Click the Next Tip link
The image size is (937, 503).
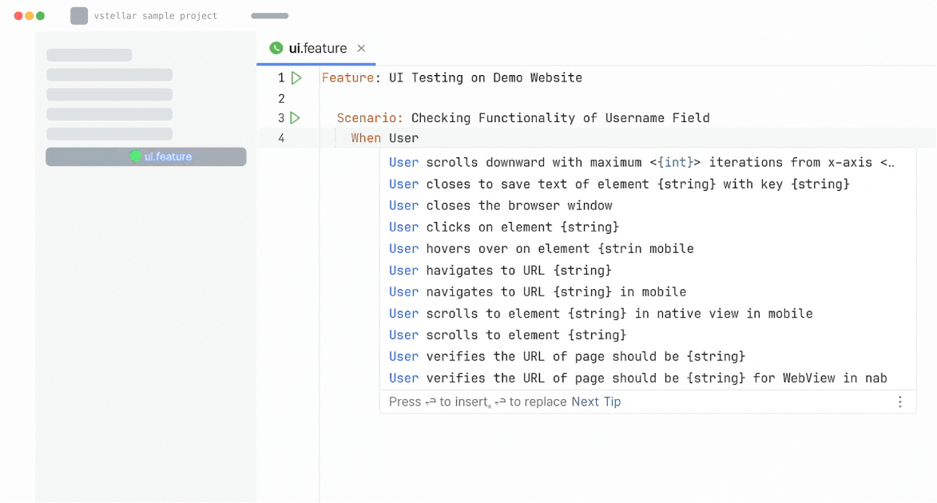[x=596, y=402]
